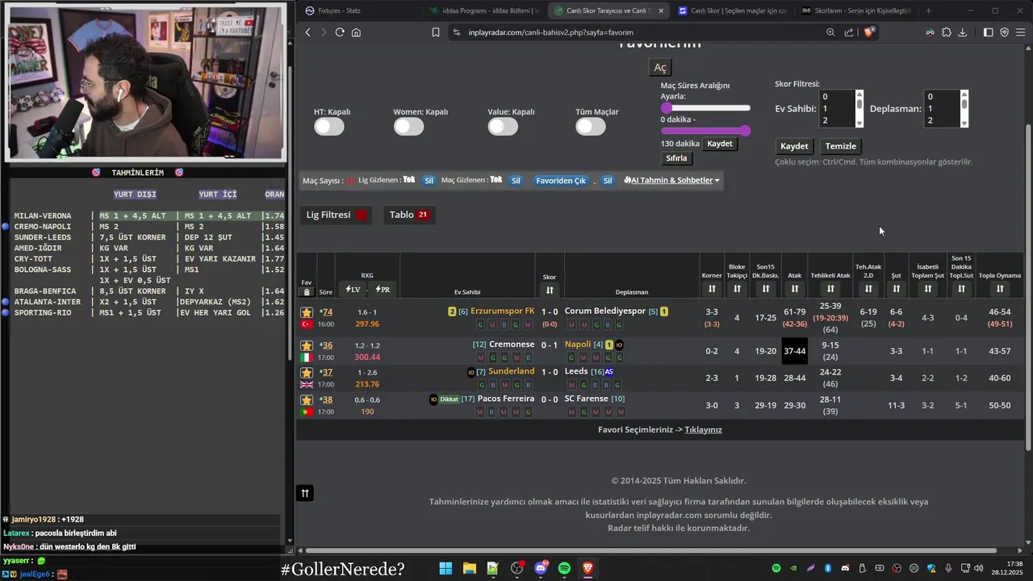The height and width of the screenshot is (581, 1033).
Task: Click the Windows Start button
Action: [x=445, y=568]
